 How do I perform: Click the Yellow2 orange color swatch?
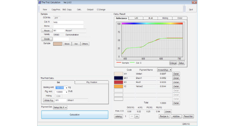click(x=118, y=86)
